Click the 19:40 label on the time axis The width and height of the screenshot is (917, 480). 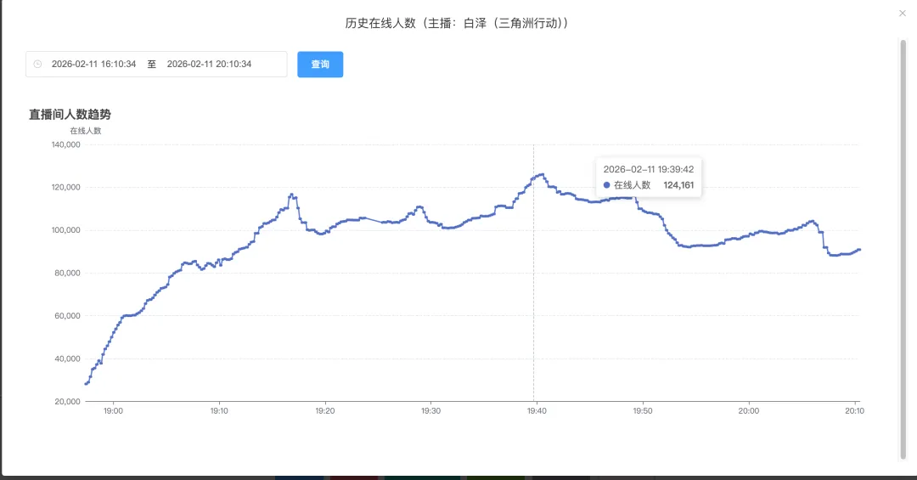[537, 411]
